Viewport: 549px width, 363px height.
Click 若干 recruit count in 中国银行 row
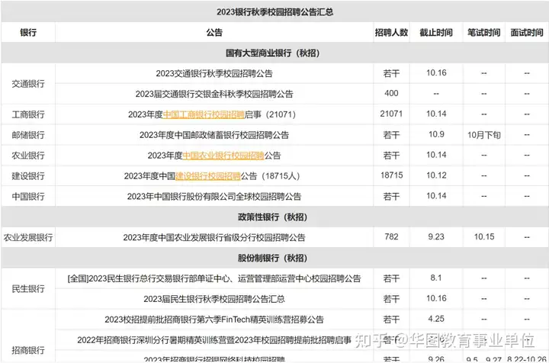(391, 197)
